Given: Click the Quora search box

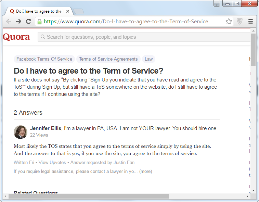Looking at the screenshot, I should tap(144, 37).
